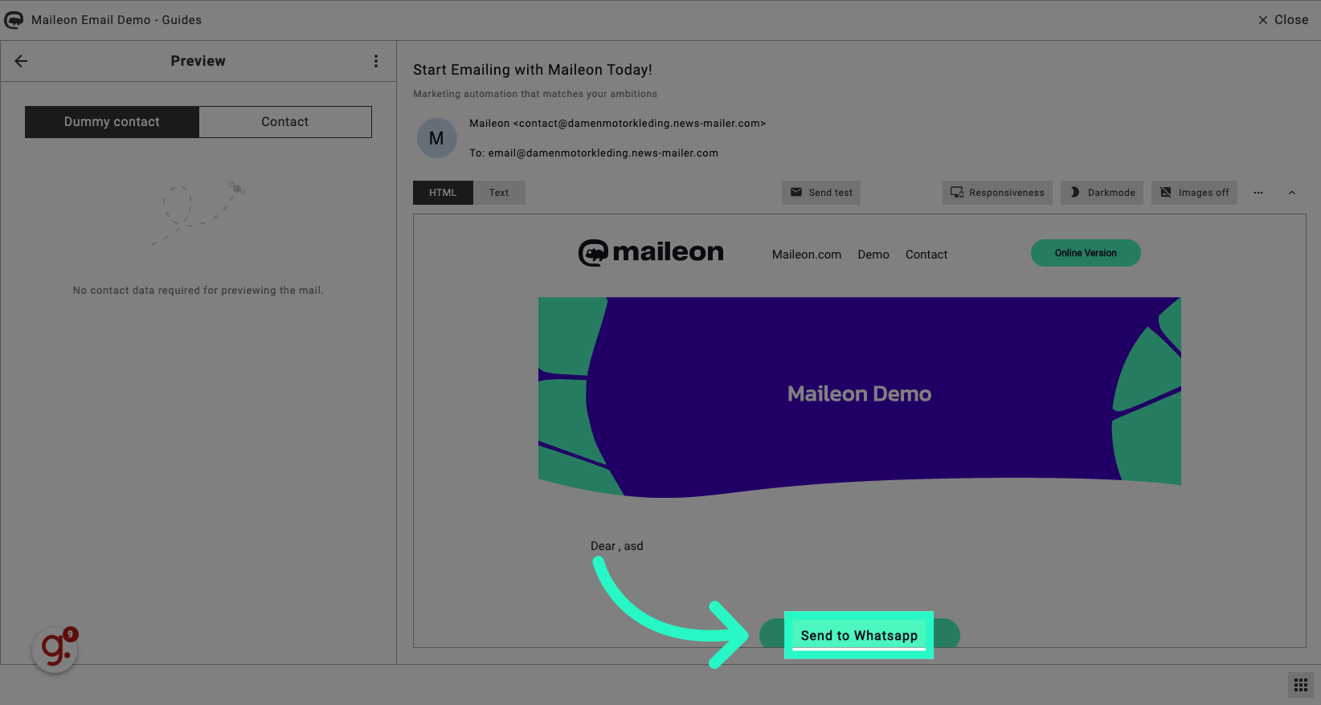Click the Maileon logo in the title bar
This screenshot has width=1321, height=705.
click(x=14, y=19)
